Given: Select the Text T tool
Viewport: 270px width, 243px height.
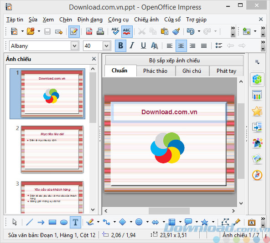Looking at the screenshot, I should click(x=75, y=222).
